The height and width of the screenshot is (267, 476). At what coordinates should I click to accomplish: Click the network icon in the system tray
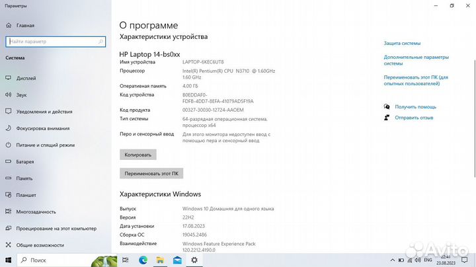click(409, 260)
